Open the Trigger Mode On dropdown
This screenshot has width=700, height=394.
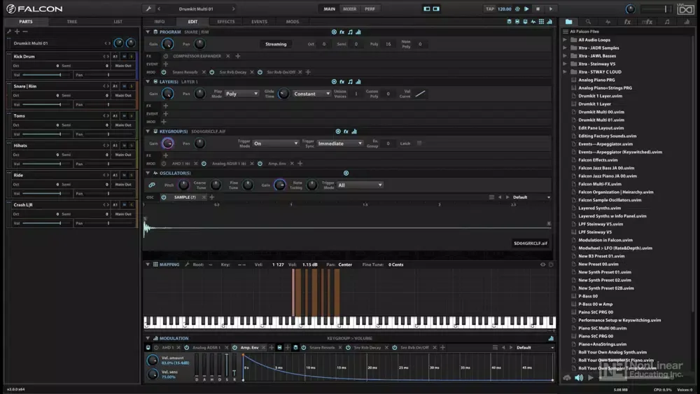point(275,143)
